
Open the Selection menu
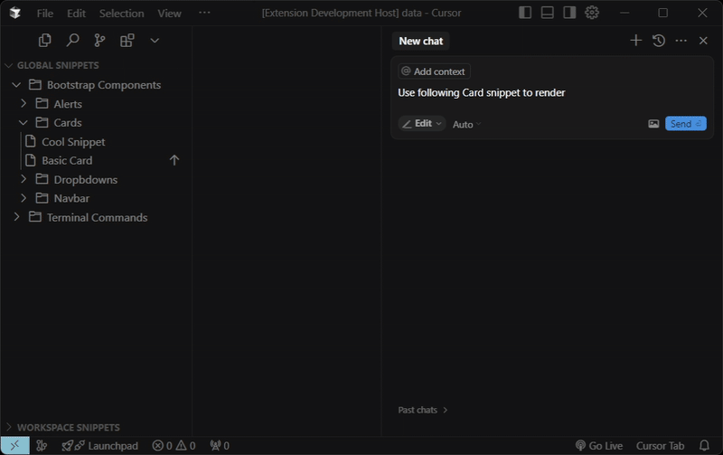(122, 14)
